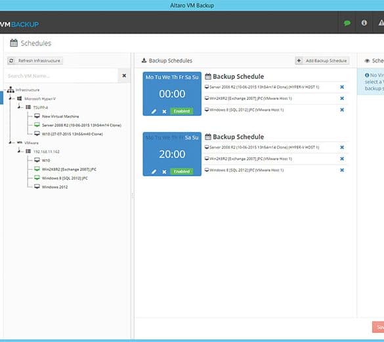Click the 20:00 time on second schedule
Viewport: 384px width, 342px height.
click(172, 154)
